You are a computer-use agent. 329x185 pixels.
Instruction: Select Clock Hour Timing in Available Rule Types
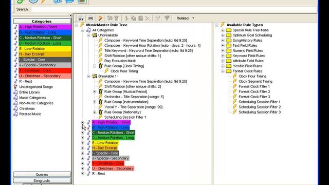[x=252, y=76]
